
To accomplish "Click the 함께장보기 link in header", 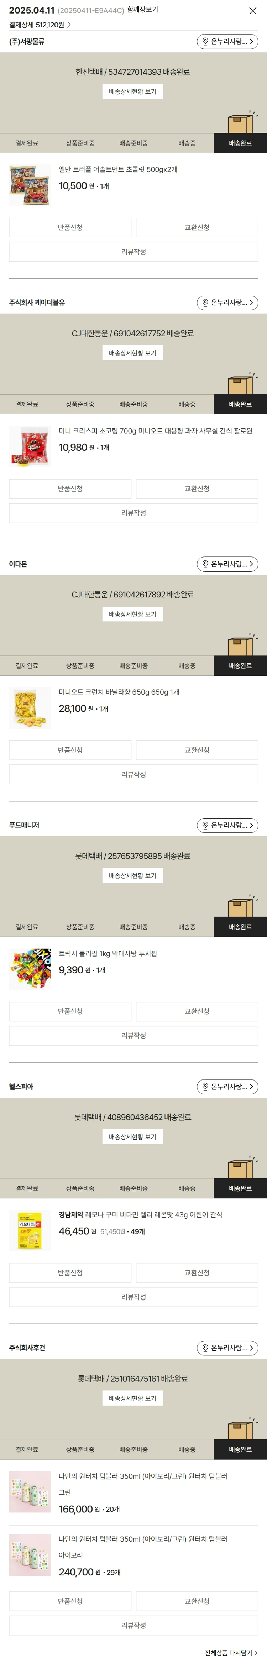I will [142, 10].
